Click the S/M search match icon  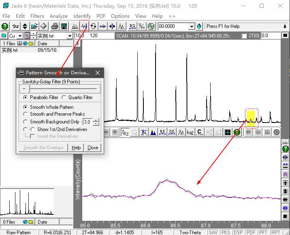pyautogui.click(x=141, y=26)
